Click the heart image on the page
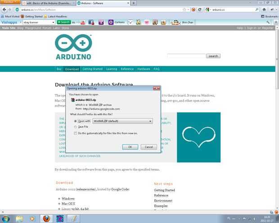The width and height of the screenshot is (279, 223). tap(198, 137)
